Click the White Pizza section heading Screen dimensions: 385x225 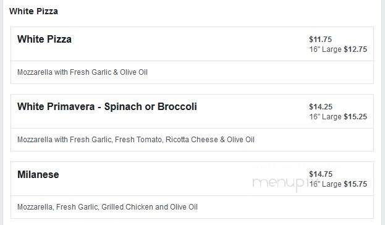(x=33, y=11)
